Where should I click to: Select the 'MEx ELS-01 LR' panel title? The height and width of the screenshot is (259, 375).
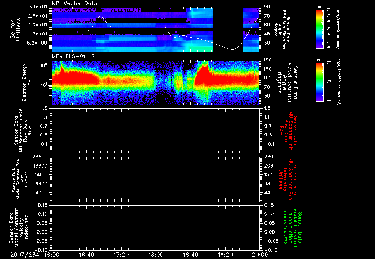73,56
